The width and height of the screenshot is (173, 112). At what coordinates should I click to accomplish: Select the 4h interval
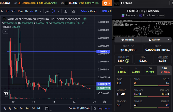[x=32, y=11]
